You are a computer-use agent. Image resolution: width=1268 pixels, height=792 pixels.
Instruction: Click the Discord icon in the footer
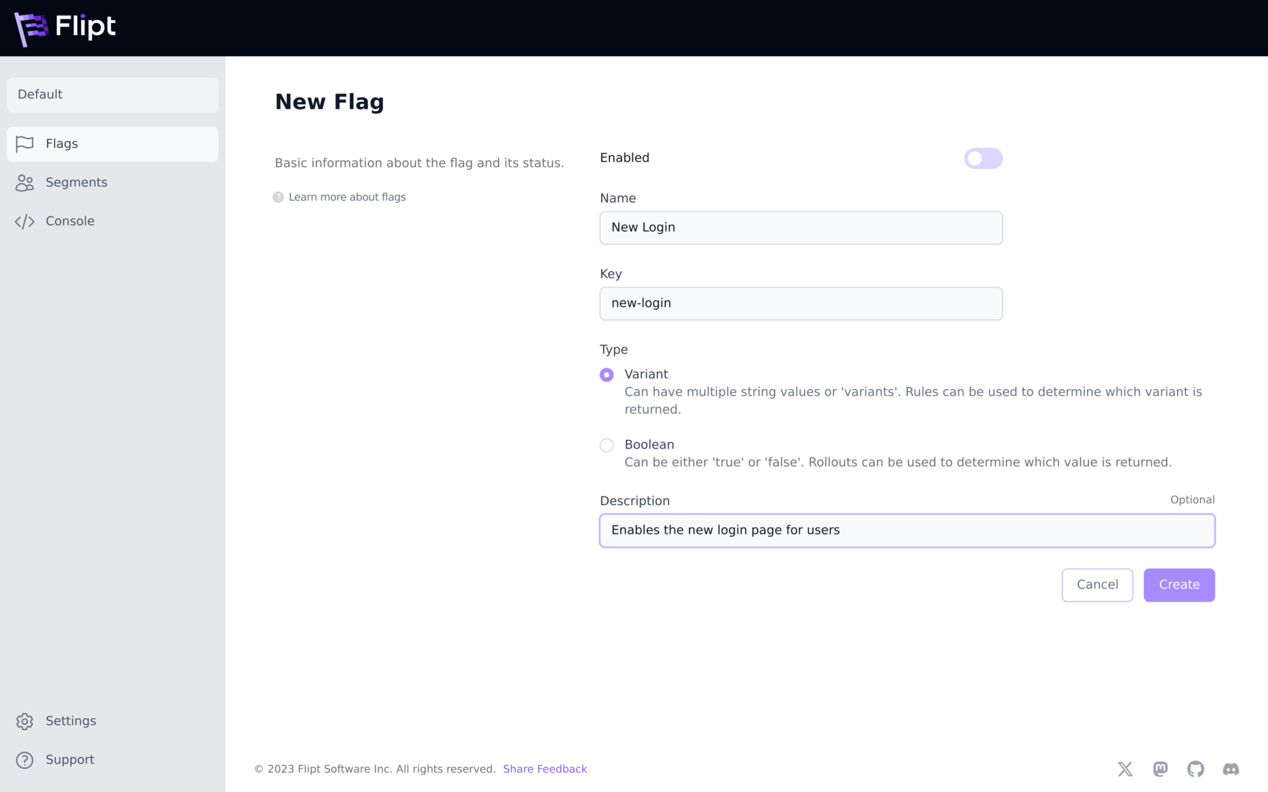coord(1230,769)
